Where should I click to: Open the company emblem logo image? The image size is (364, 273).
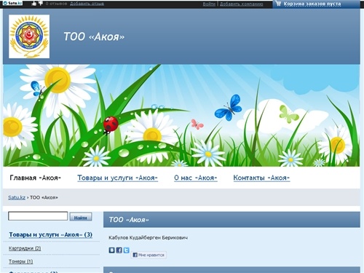(x=29, y=36)
